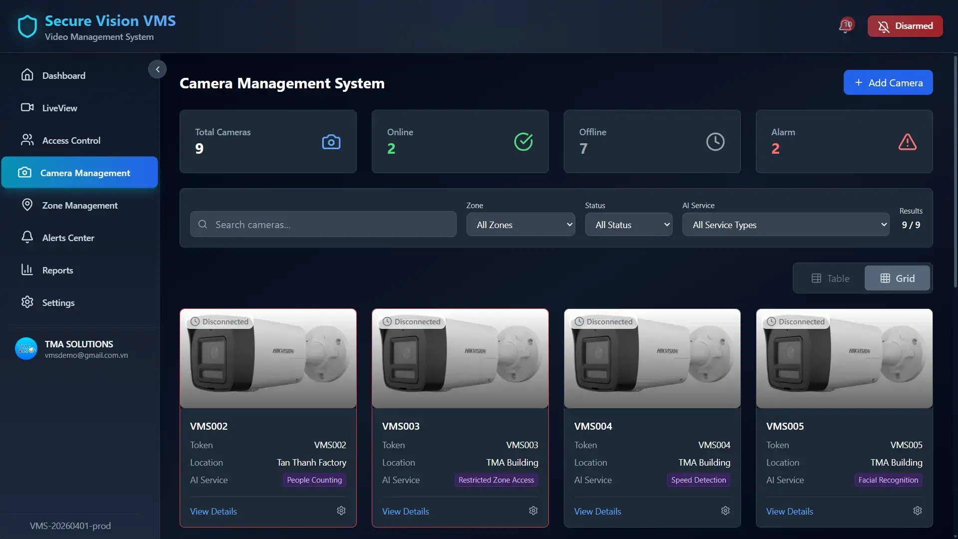Click the LiveView video camera icon
This screenshot has height=539, width=958.
(27, 107)
